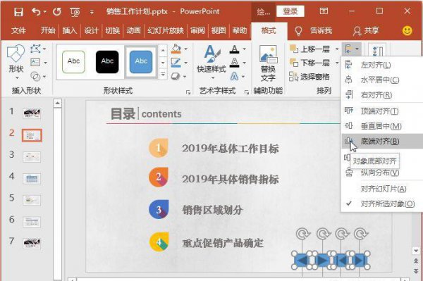The image size is (423, 281).
Task: Expand the full shape styles gallery
Action: pos(163,75)
